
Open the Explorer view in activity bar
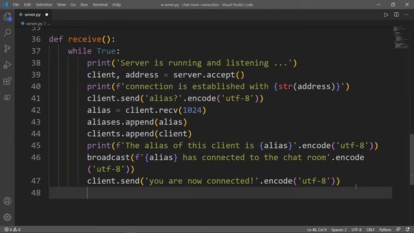7,16
